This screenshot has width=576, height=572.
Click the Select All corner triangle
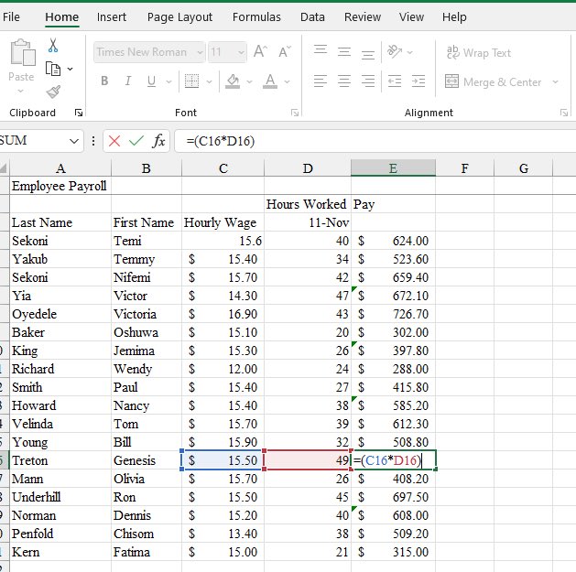[x=4, y=168]
